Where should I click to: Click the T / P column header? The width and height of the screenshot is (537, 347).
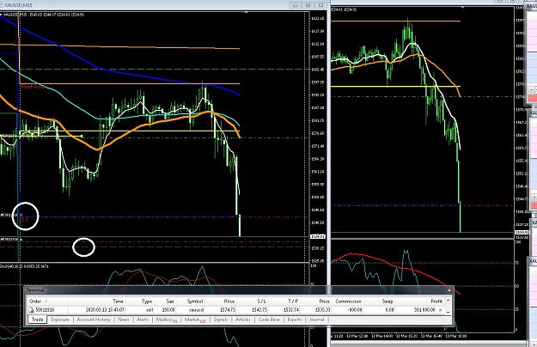pyautogui.click(x=293, y=301)
